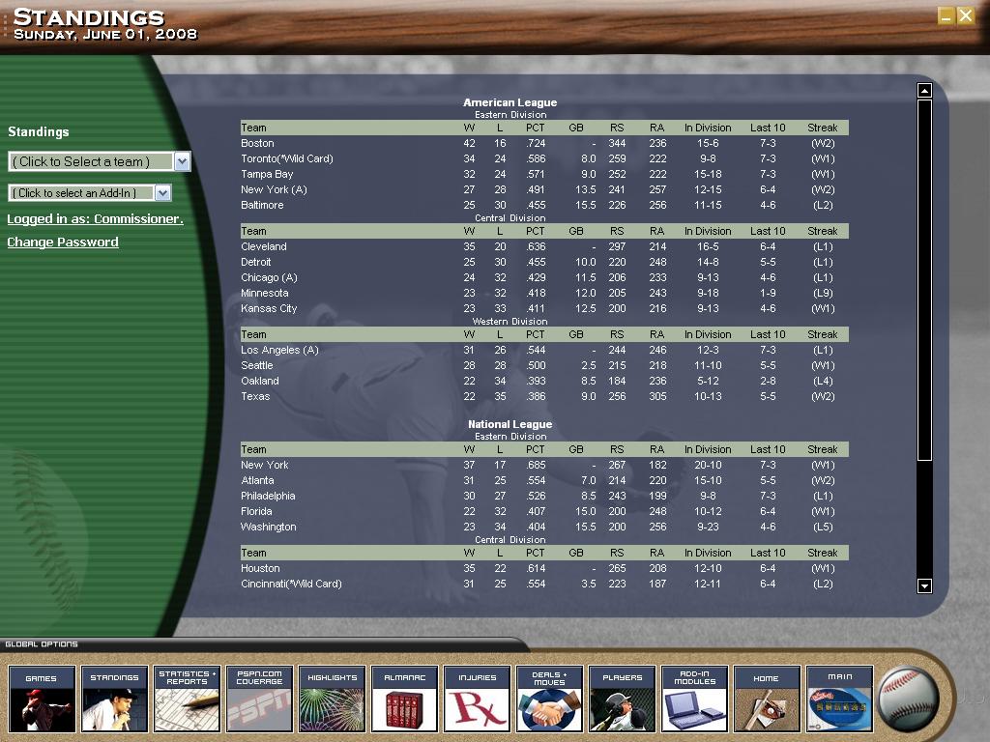Click the Global Options tab label

tap(42, 644)
